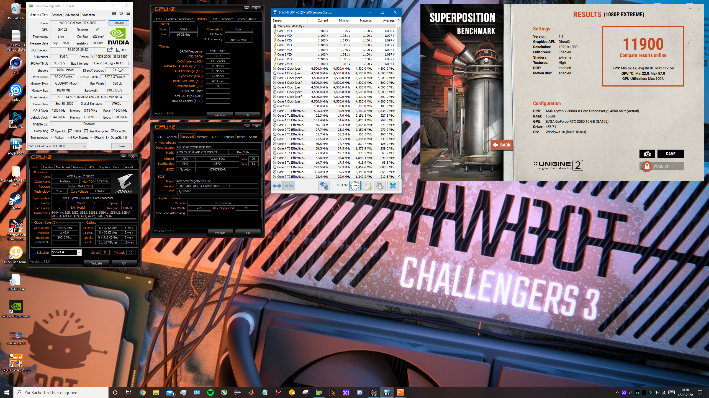Screen dimensions: 709x398
Task: Open the NVIDIA GeForce RTX 3080 GPU dropdown
Action: [x=57, y=146]
